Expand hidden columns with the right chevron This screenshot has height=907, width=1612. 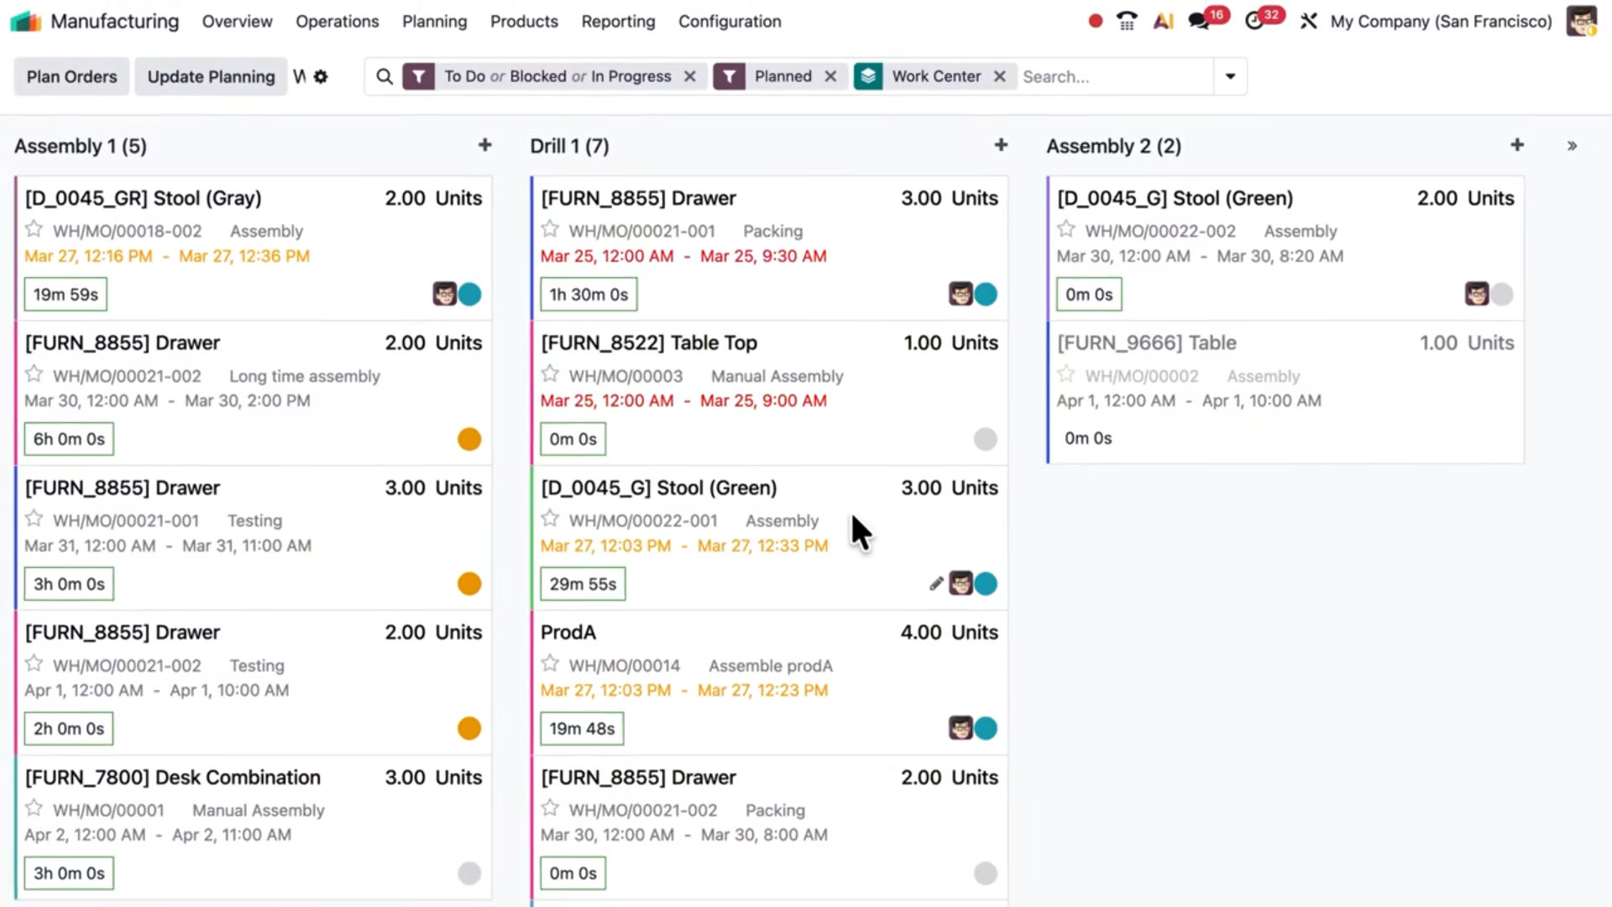(1572, 145)
